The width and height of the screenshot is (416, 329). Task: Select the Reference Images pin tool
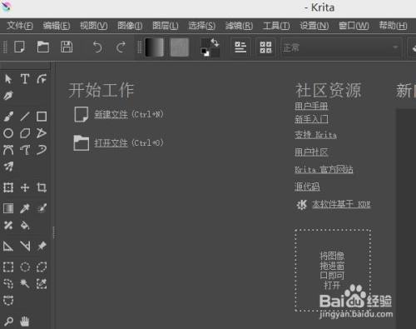(x=42, y=246)
